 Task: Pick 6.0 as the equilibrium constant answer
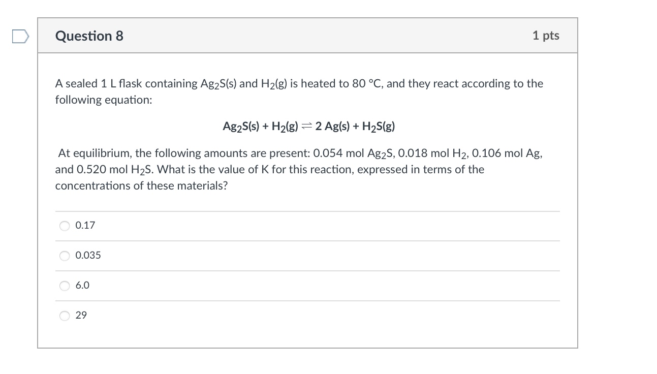coord(65,286)
